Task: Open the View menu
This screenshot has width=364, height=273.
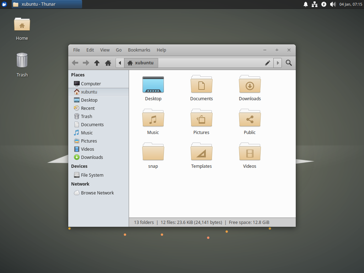Action: 105,50
